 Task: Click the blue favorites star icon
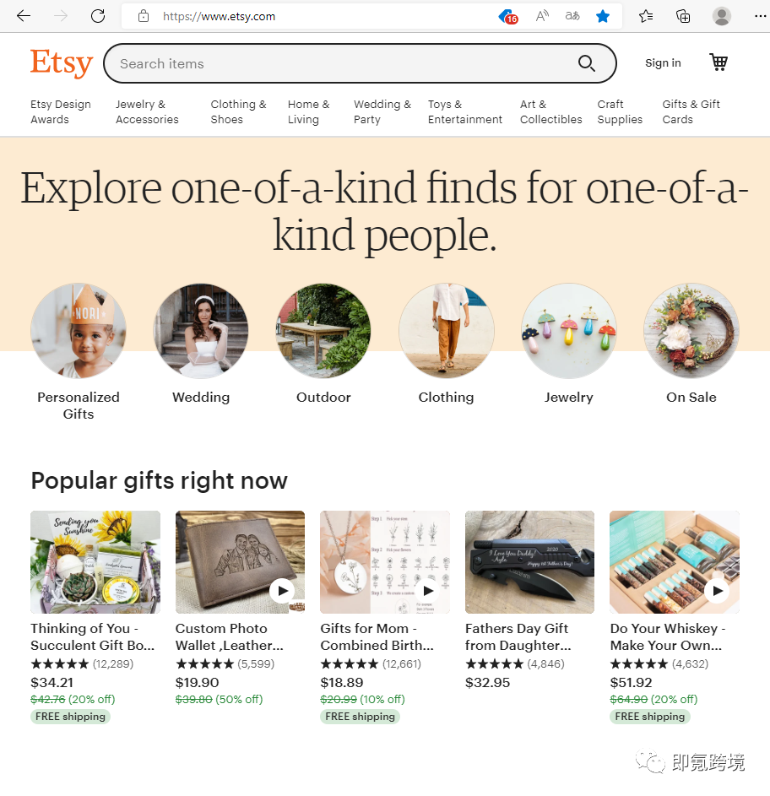(602, 16)
